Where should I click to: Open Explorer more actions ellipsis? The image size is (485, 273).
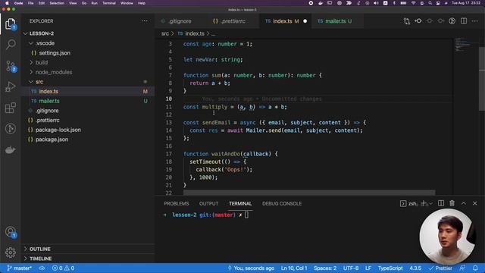[x=145, y=21]
